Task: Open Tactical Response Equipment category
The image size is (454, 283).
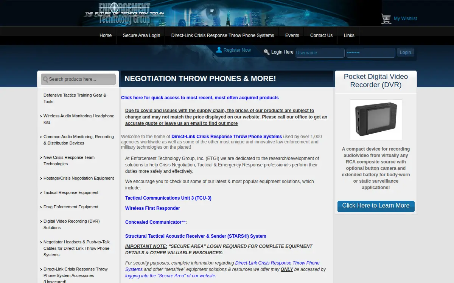Action: click(71, 192)
